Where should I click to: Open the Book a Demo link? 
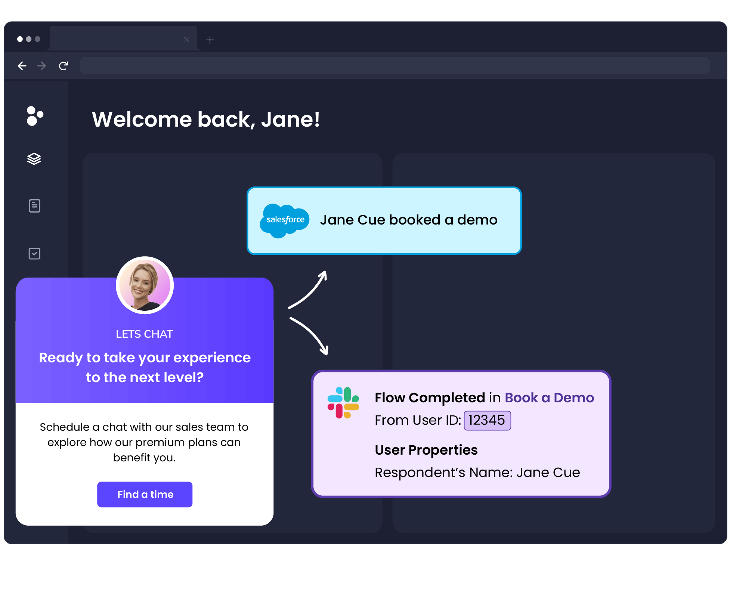coord(549,398)
